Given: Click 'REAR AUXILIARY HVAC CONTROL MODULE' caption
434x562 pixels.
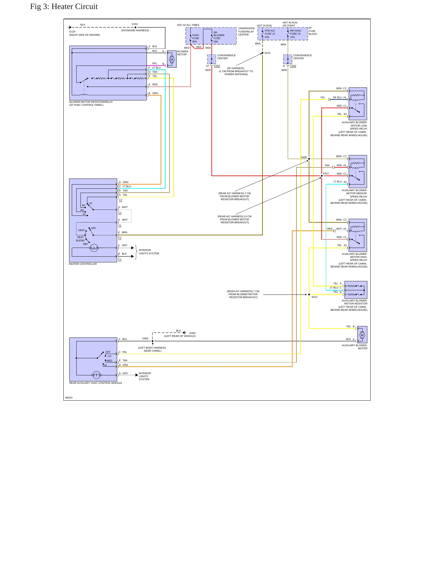Looking at the screenshot, I should pyautogui.click(x=96, y=383).
